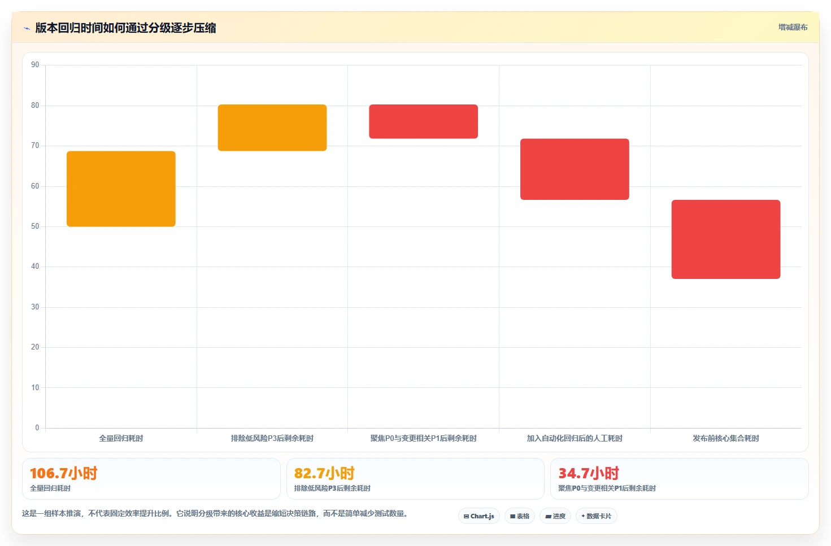The height and width of the screenshot is (546, 831).
Task: Click the 82.7小时 data card
Action: [415, 479]
